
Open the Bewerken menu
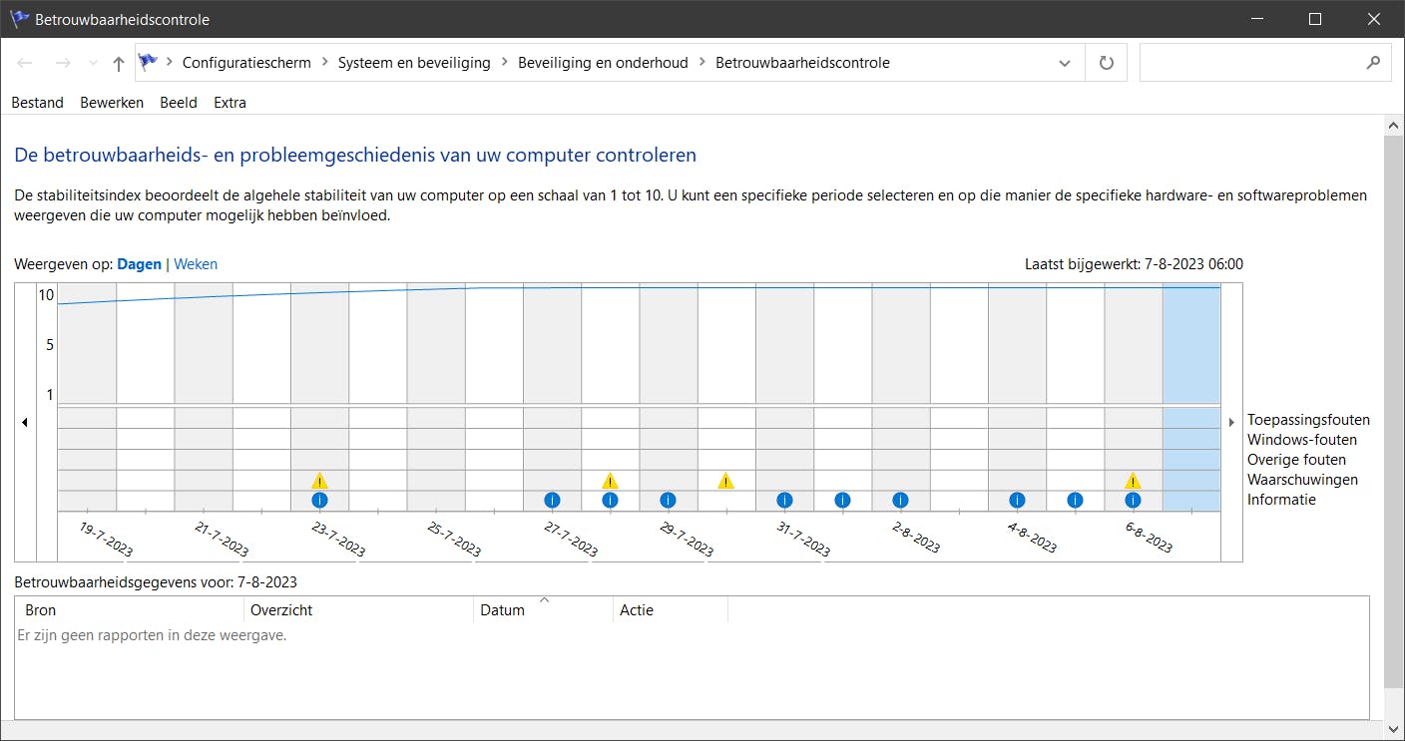[x=112, y=103]
